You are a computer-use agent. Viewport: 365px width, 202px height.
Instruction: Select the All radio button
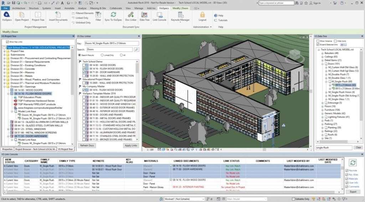[121, 55]
